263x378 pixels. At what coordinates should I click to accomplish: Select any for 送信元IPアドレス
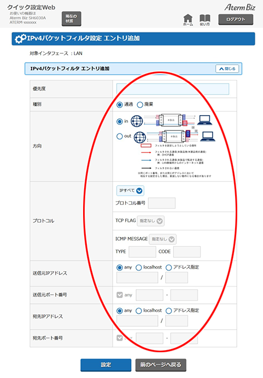coord(119,268)
